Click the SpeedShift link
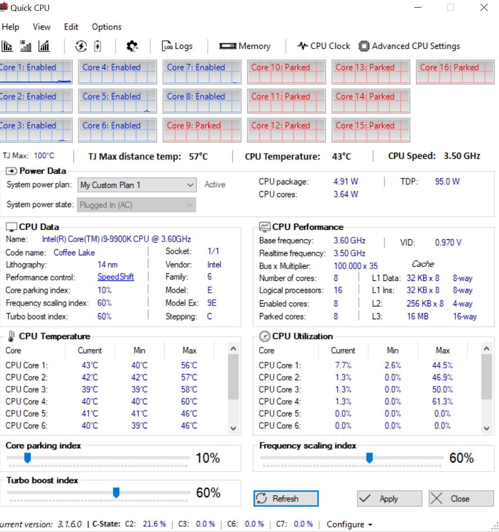This screenshot has height=532, width=499. click(115, 277)
